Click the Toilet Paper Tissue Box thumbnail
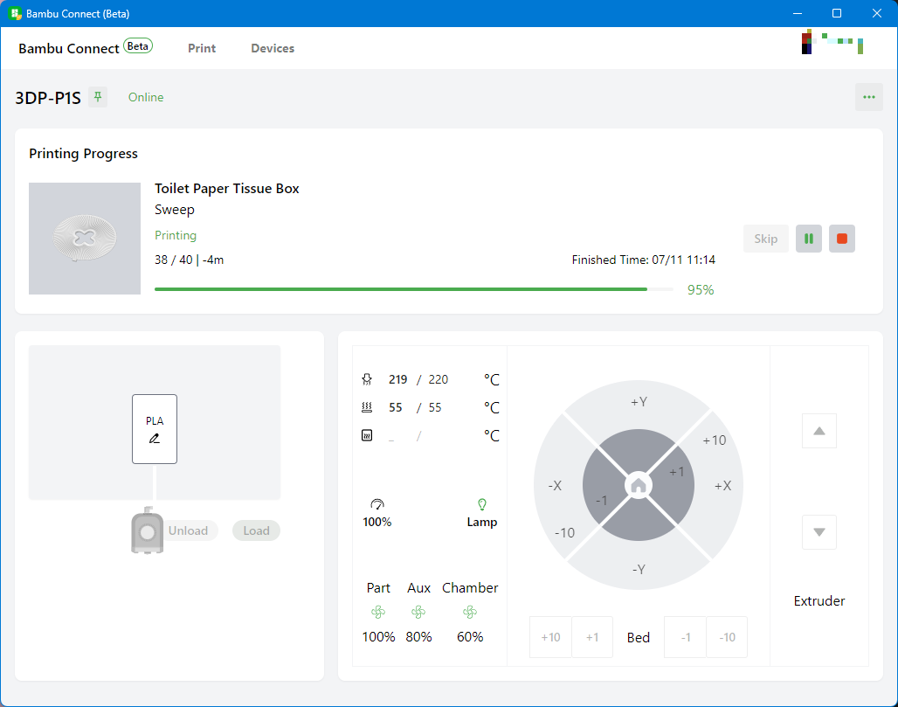Screen dimensions: 898x707 85,239
